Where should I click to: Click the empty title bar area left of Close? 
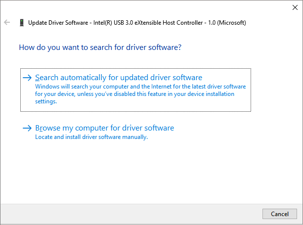coord(148,7)
